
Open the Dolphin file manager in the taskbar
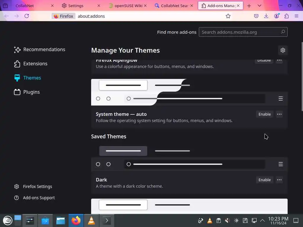[60, 220]
